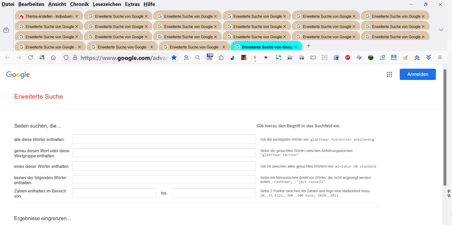Viewport: 452px width, 225px height.
Task: Open the Firefox hamburger application menu
Action: click(x=440, y=57)
